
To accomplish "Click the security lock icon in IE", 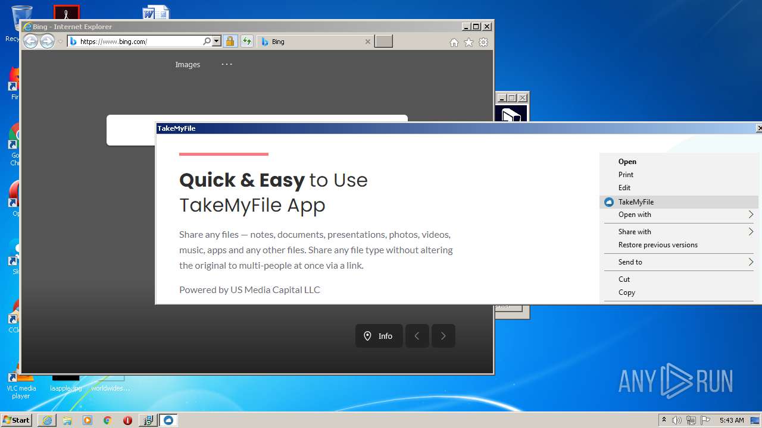I will [230, 42].
